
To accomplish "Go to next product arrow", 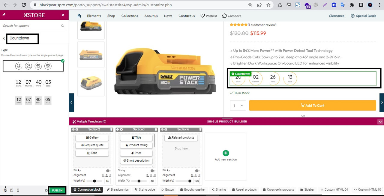I will click(x=382, y=102).
